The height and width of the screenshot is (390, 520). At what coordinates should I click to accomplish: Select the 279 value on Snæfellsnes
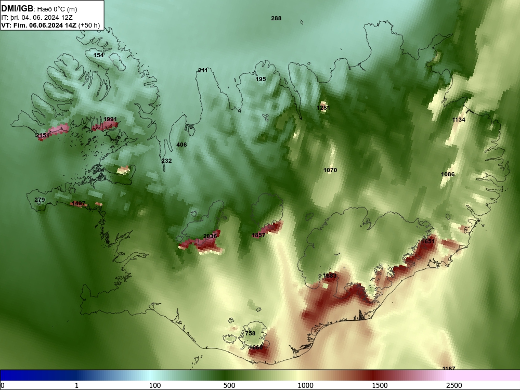pyautogui.click(x=40, y=200)
